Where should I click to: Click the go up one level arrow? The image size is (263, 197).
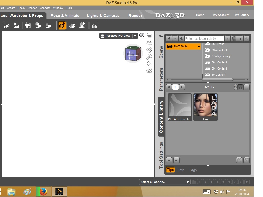click(181, 38)
